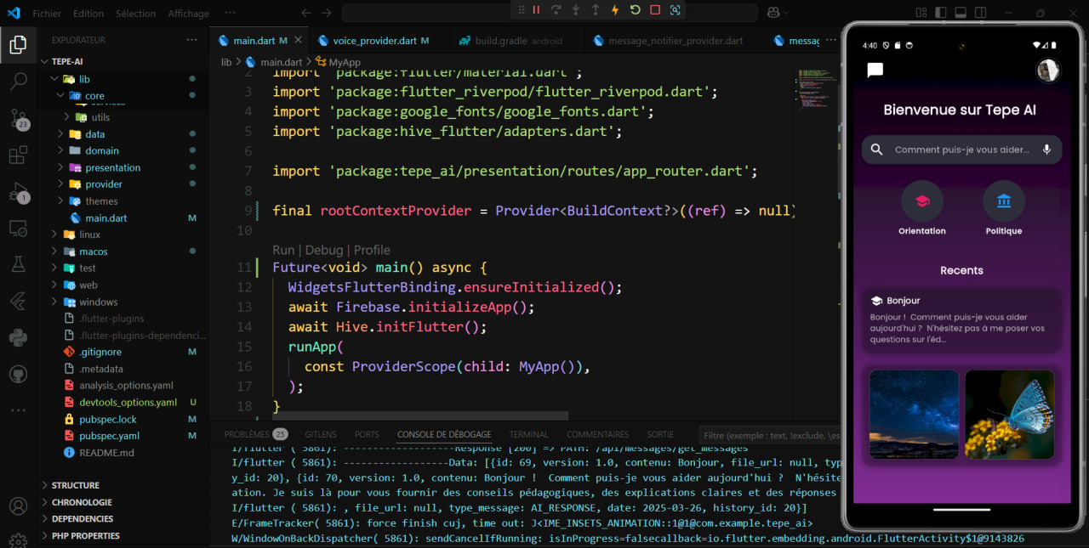
Task: Open Source Control view with 23 badge
Action: [x=18, y=119]
